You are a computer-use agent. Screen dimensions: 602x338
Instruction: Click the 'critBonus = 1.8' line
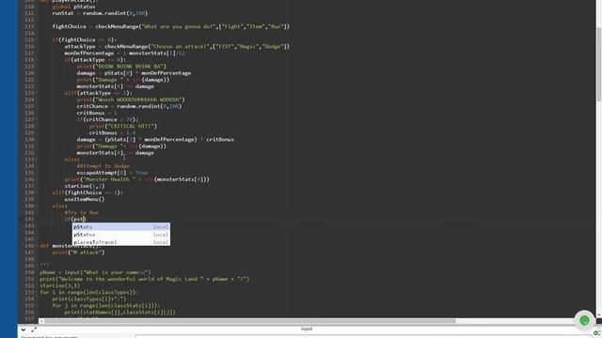click(x=112, y=132)
